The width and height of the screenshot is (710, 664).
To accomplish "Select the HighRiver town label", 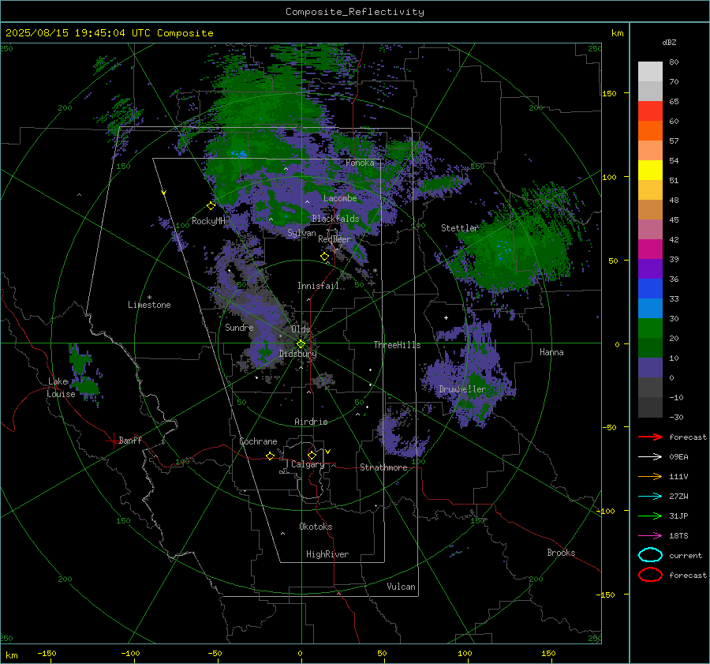I will (x=327, y=554).
